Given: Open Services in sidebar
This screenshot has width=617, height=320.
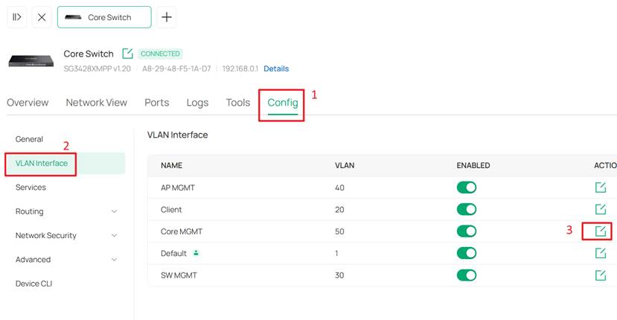Looking at the screenshot, I should [x=31, y=188].
